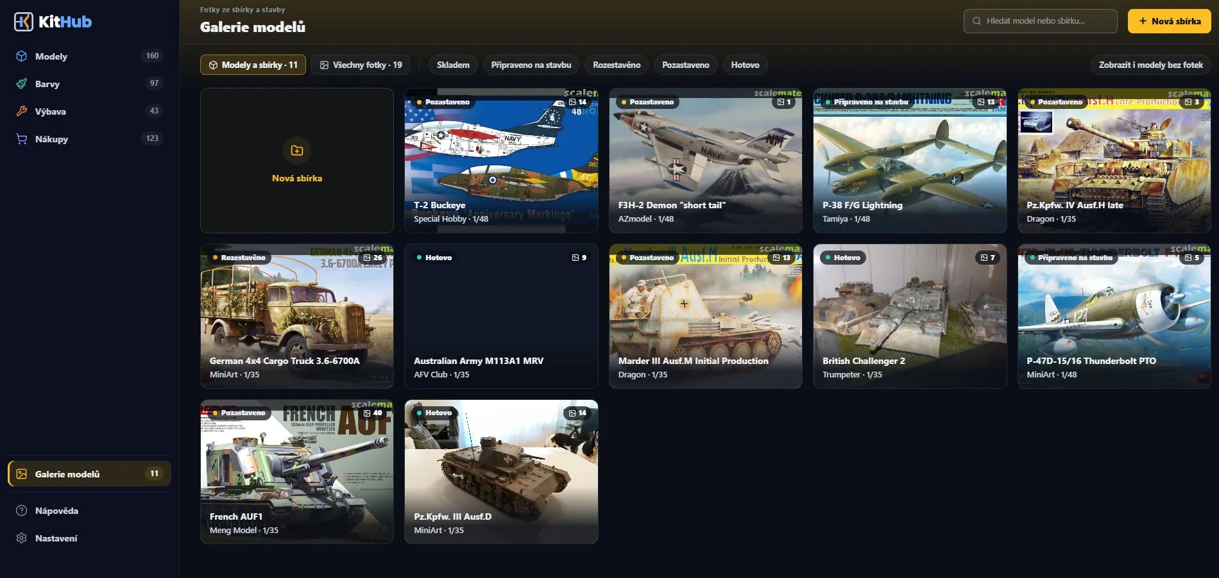Click photo count badge on Australian Army M113A1
The image size is (1219, 578).
(x=579, y=258)
